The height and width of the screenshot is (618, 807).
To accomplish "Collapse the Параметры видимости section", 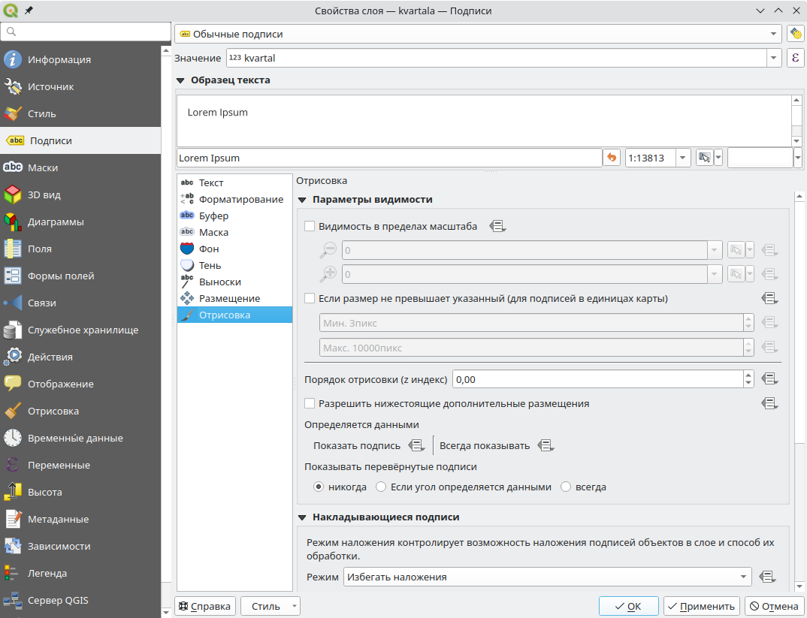I will [302, 200].
